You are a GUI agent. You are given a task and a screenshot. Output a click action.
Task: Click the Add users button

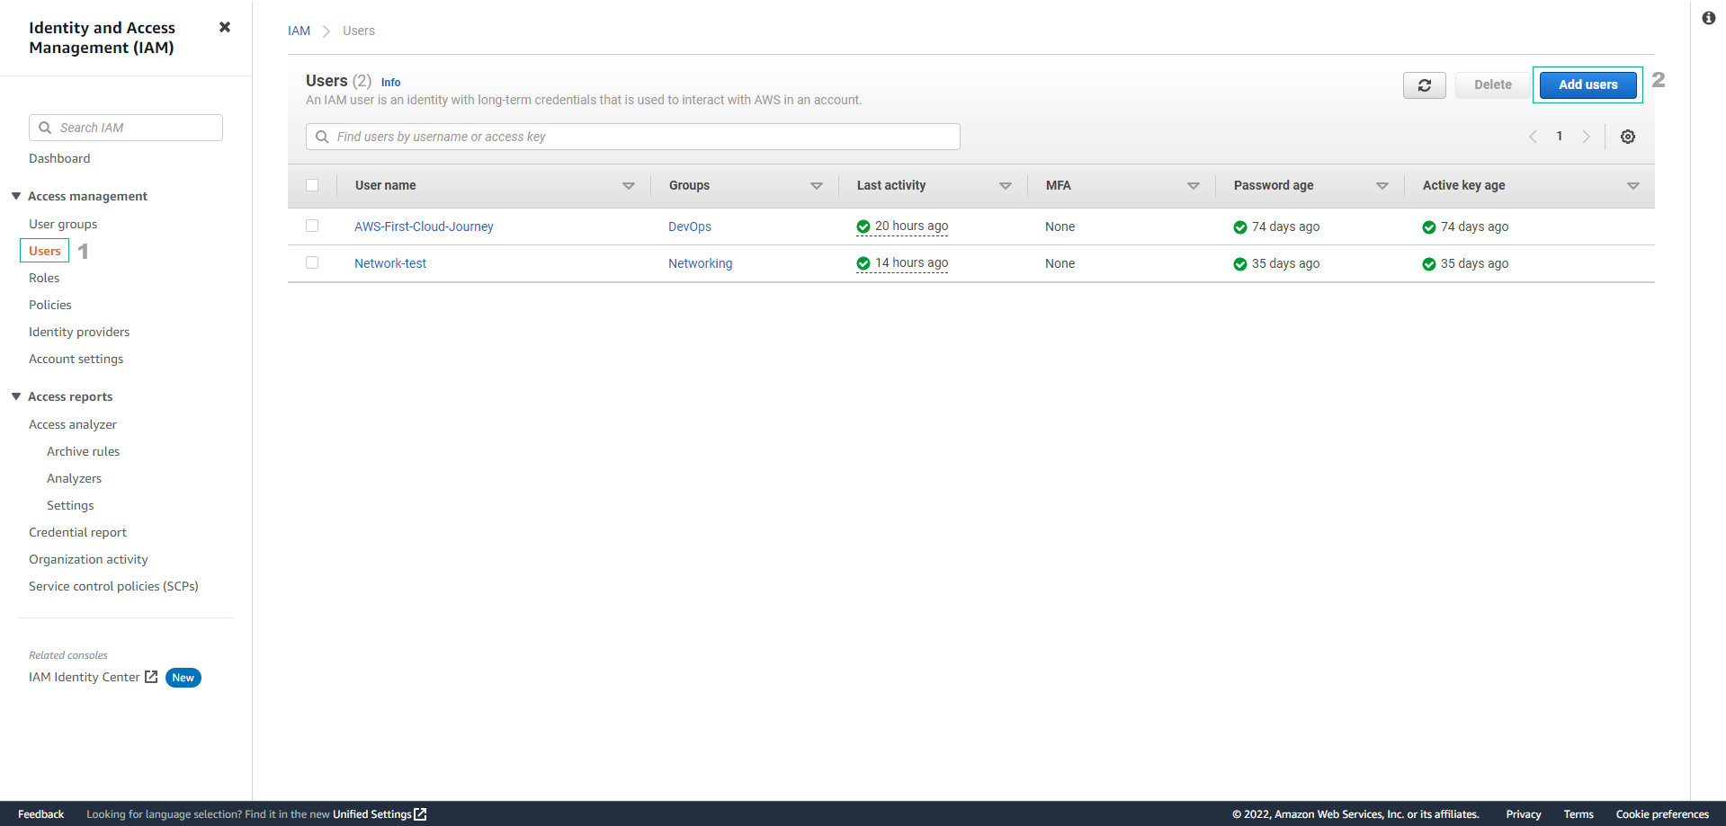pos(1587,85)
